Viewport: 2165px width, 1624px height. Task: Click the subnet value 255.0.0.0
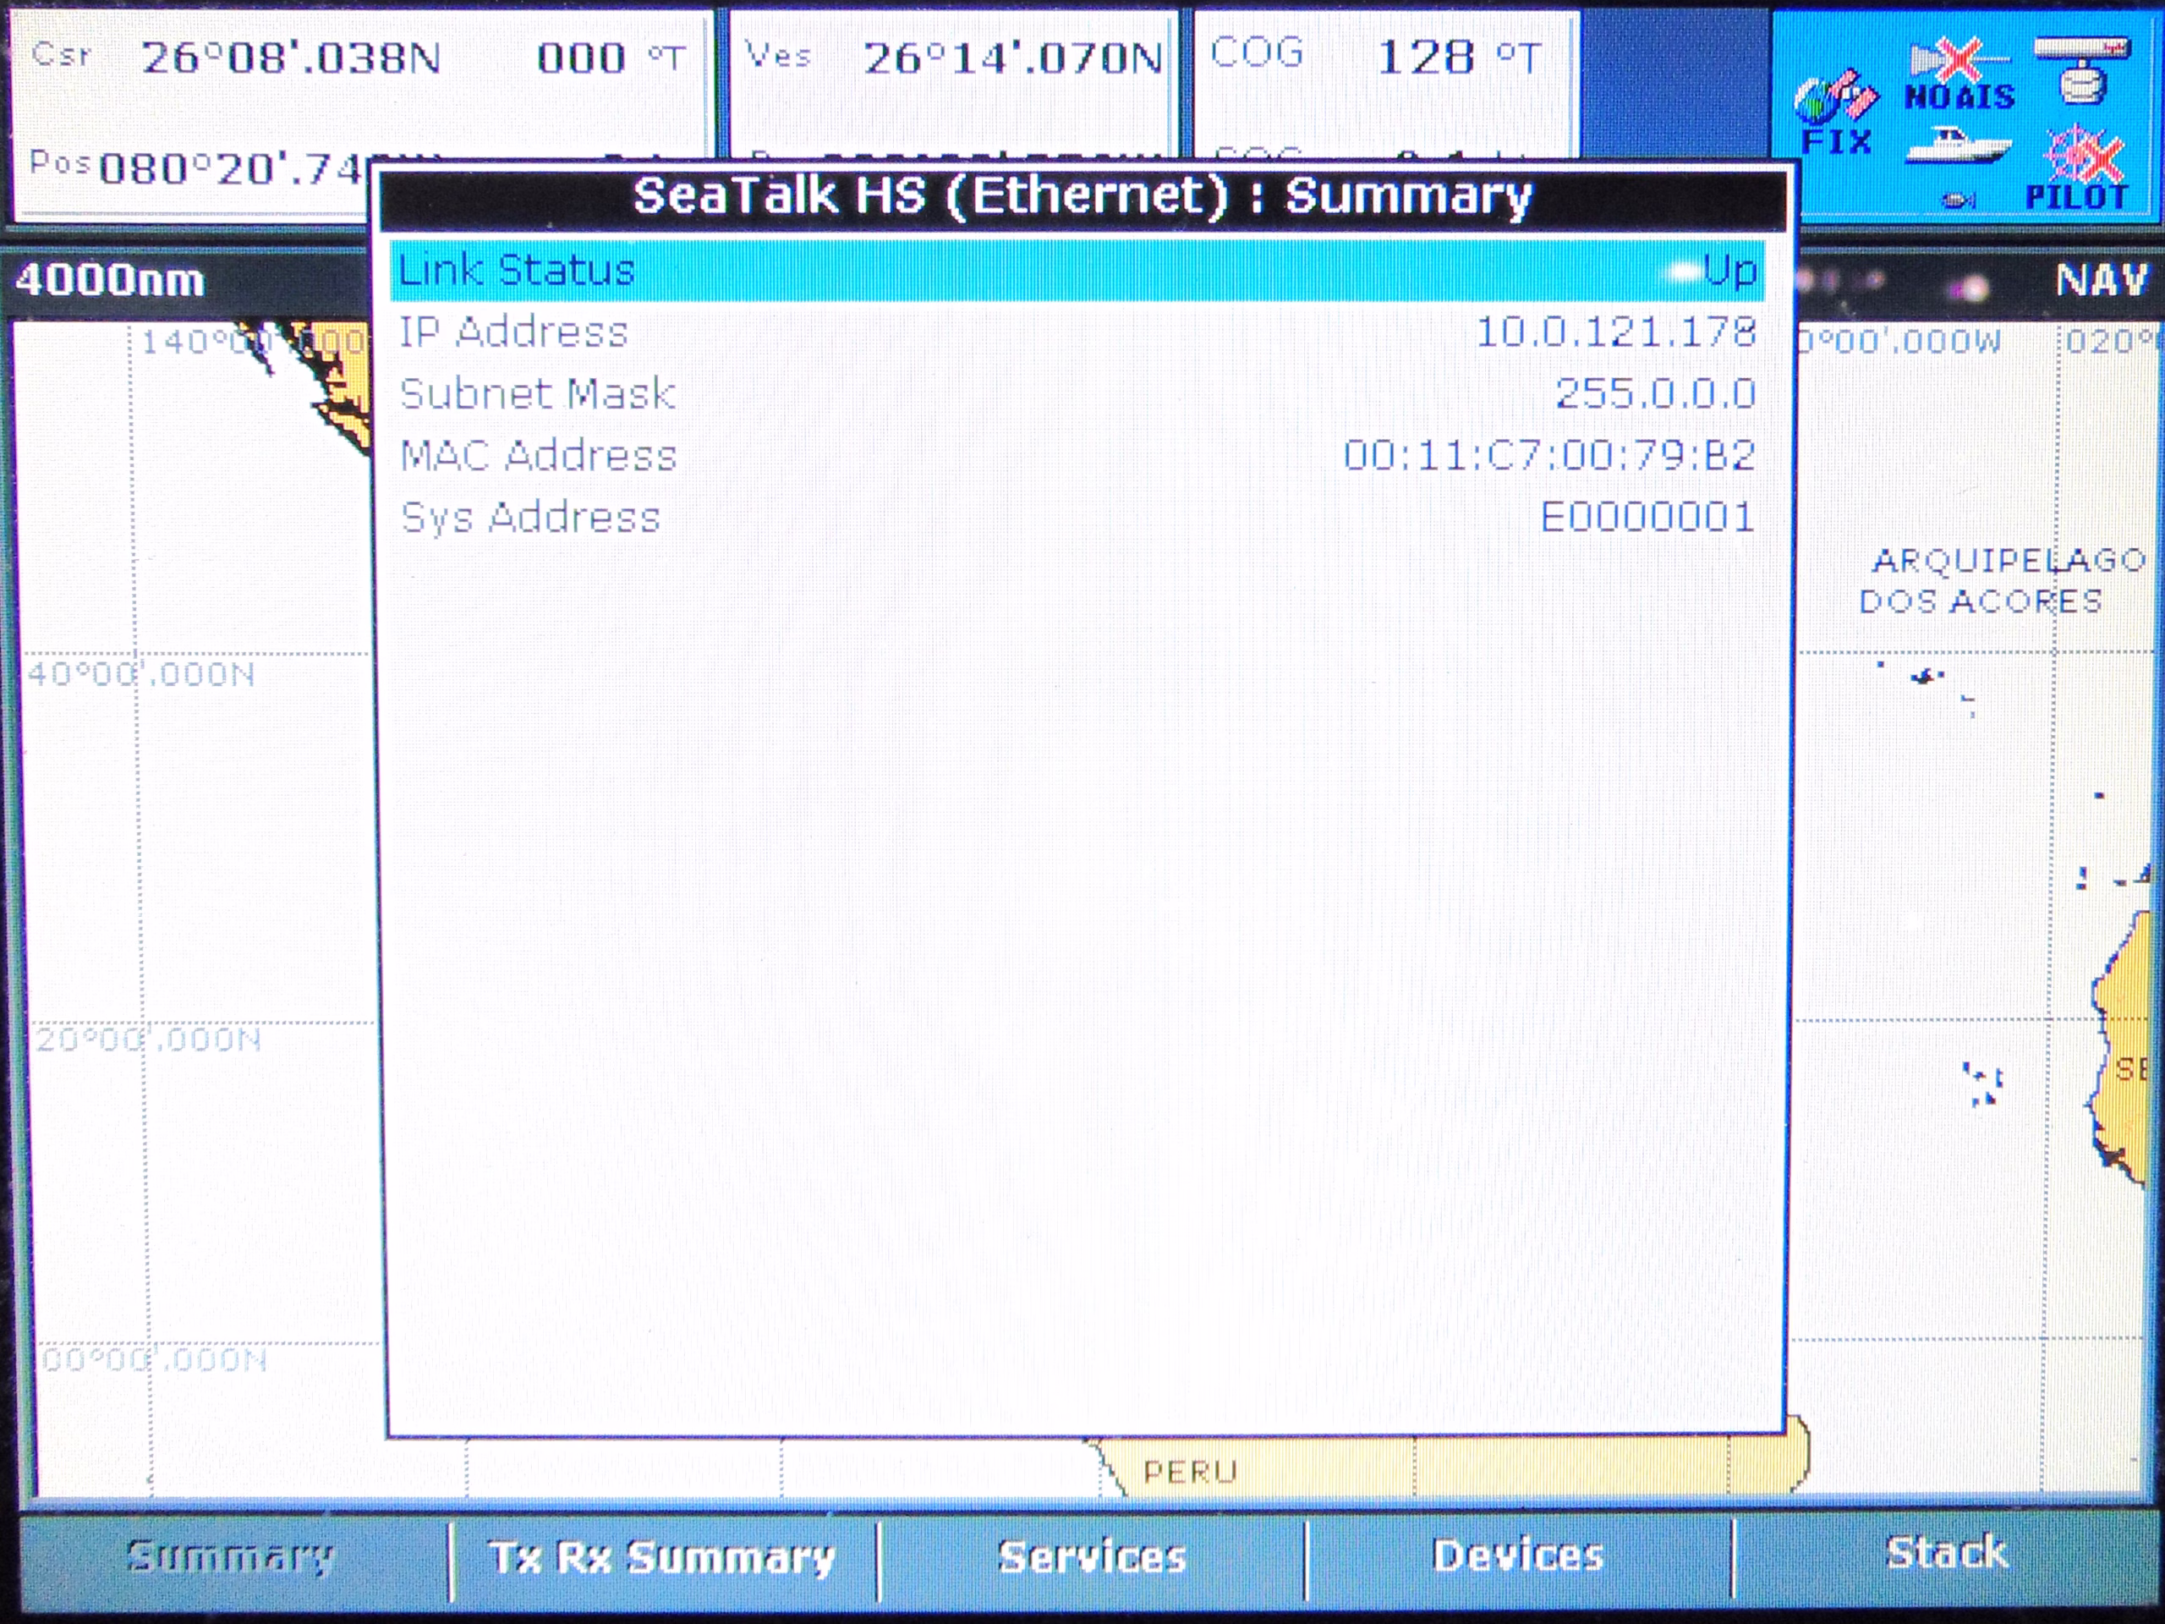pos(1656,393)
